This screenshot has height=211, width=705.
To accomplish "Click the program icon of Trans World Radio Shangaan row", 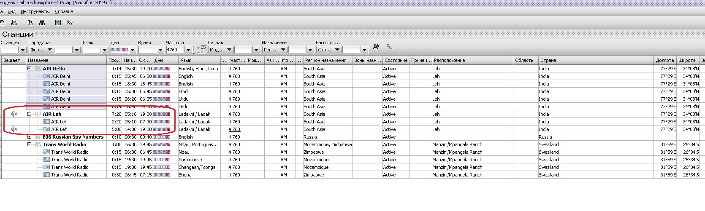I will (x=46, y=167).
